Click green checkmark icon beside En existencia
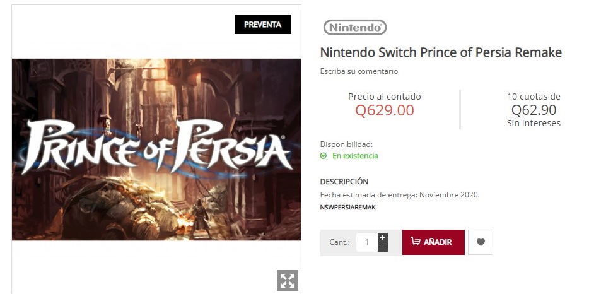Viewport: 589px width, 294px height. [x=324, y=156]
